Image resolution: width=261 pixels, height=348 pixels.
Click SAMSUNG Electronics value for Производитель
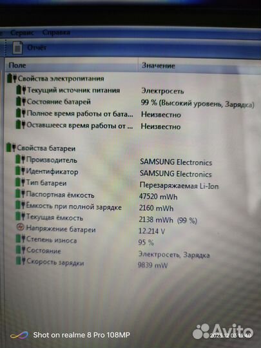click(176, 162)
